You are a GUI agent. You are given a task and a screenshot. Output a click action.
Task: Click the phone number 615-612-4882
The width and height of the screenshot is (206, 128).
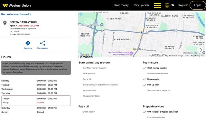pos(23,34)
